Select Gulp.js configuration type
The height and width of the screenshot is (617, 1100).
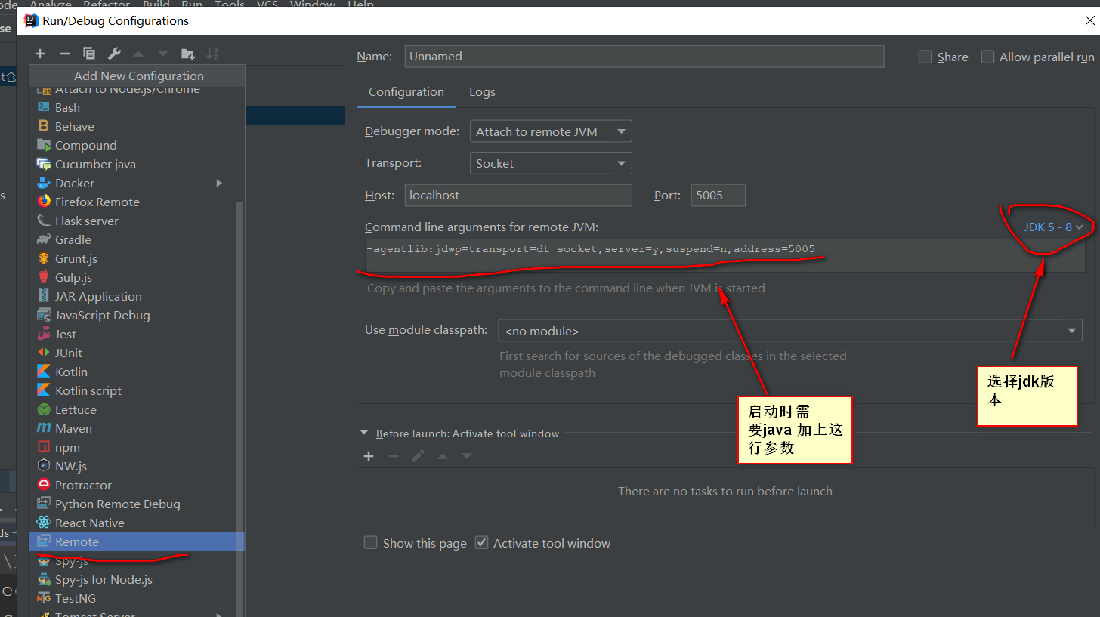coord(136,278)
